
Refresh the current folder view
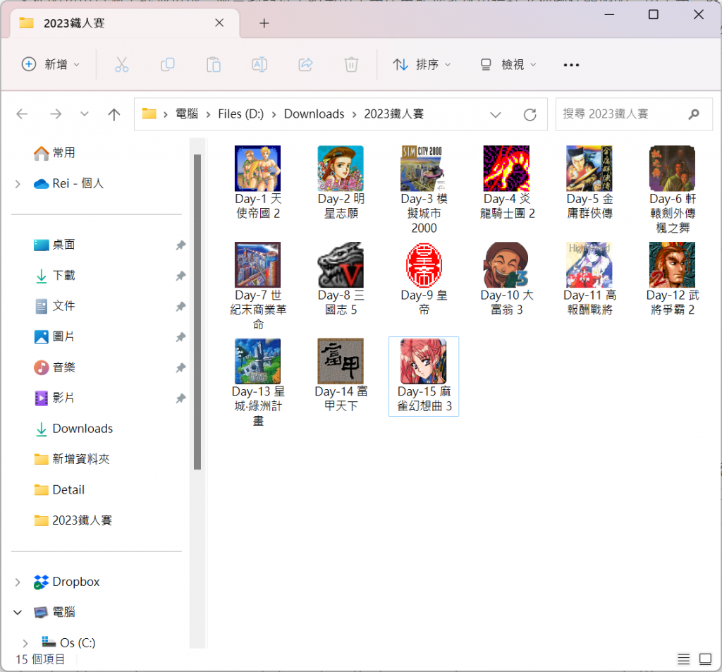530,114
